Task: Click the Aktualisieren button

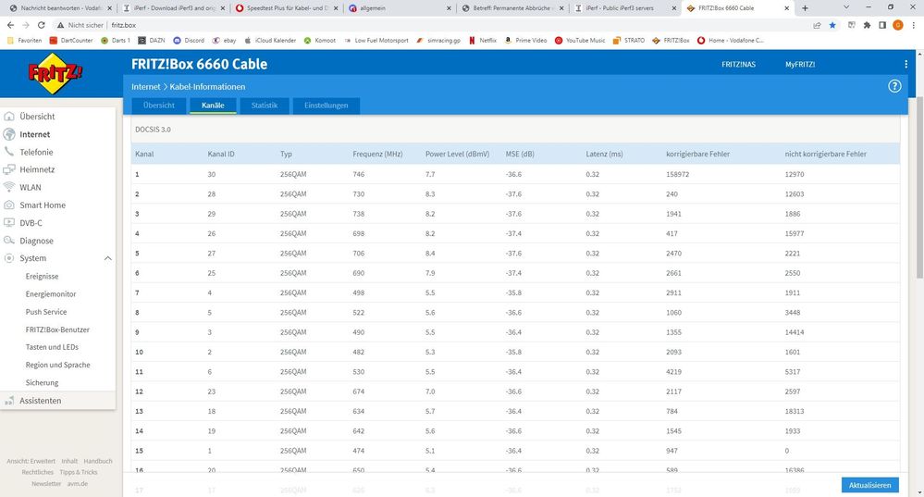Action: pyautogui.click(x=869, y=485)
